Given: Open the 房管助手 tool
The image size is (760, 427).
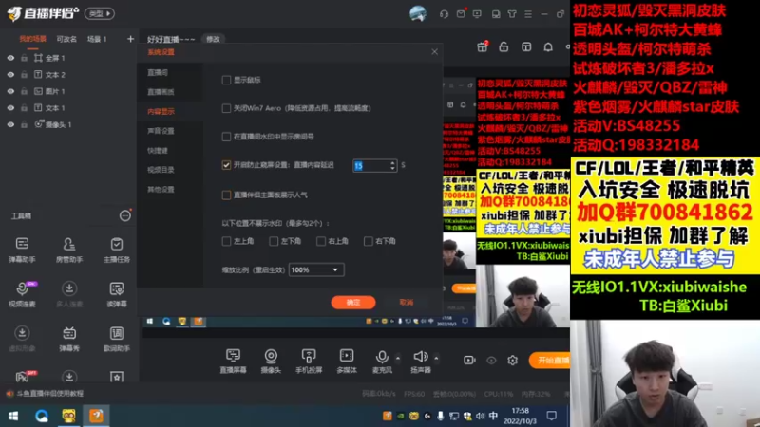Looking at the screenshot, I should (68, 250).
